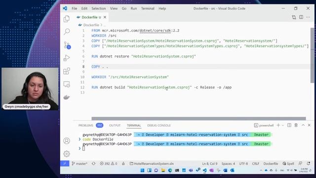Open the Extensions view
316x178 pixels.
[67, 71]
